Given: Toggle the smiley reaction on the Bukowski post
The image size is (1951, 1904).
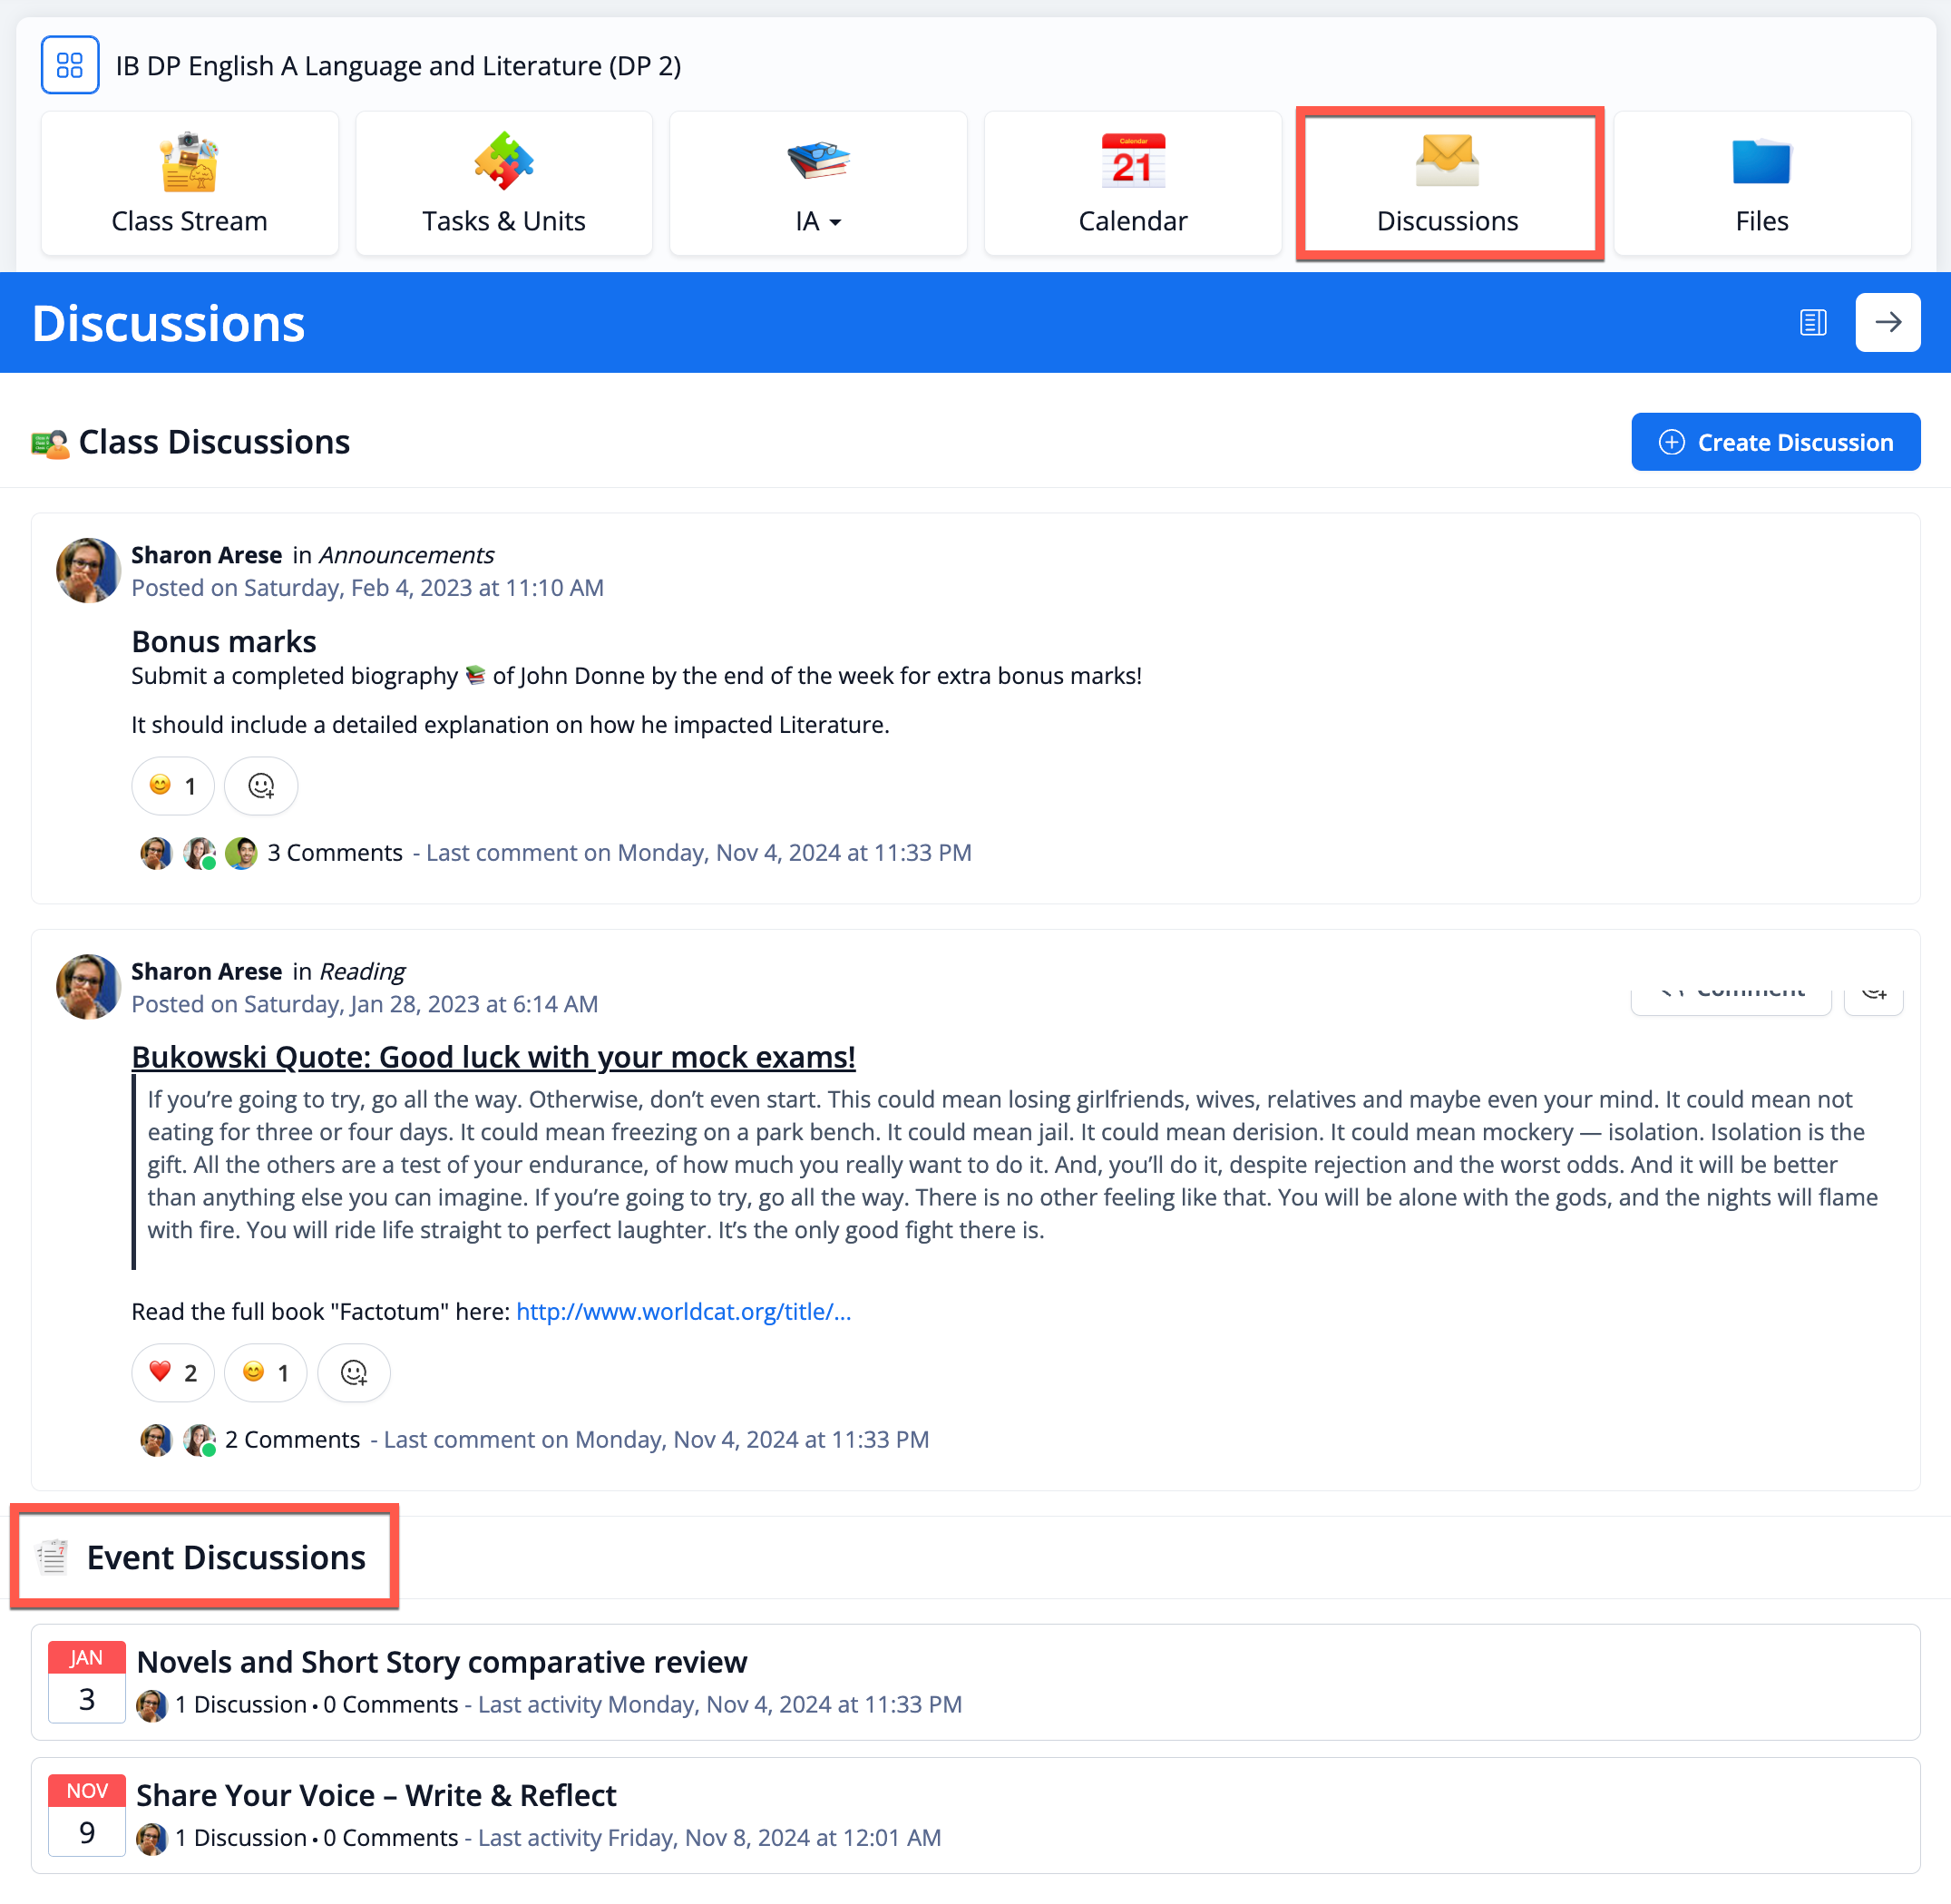Looking at the screenshot, I should pos(264,1373).
